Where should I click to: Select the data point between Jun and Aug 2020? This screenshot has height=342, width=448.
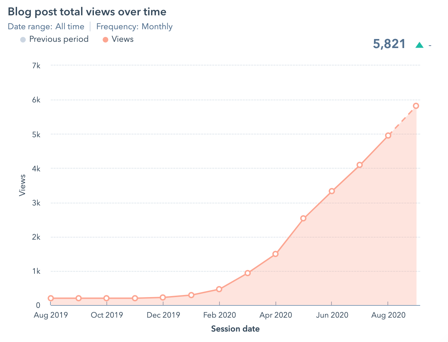pyautogui.click(x=360, y=165)
